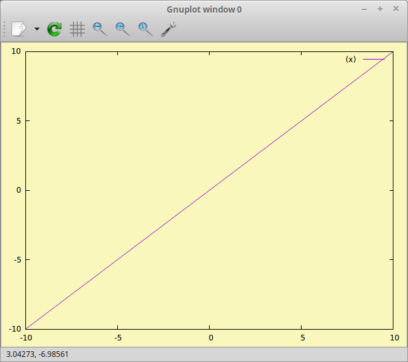Apply next zoom with plus magnifier
The image size is (408, 362).
(x=122, y=29)
